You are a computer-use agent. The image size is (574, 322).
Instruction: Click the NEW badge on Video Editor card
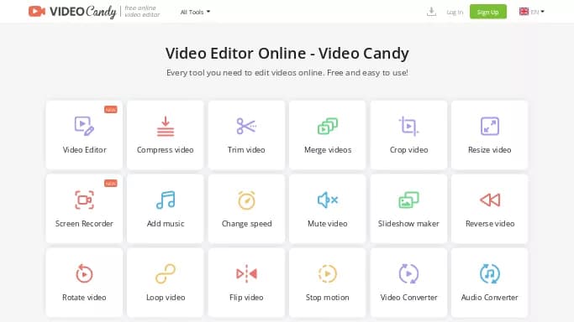click(111, 110)
